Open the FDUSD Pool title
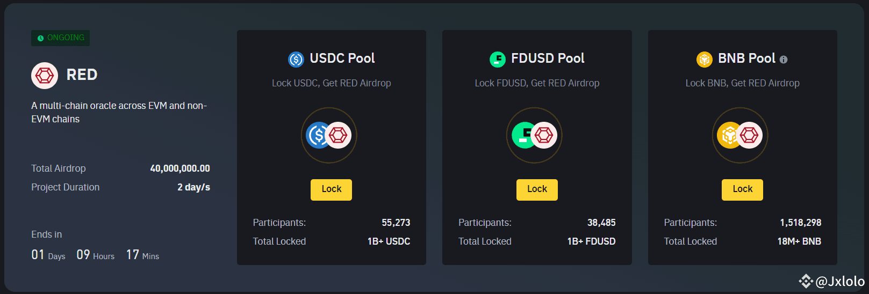The height and width of the screenshot is (294, 869). pyautogui.click(x=548, y=58)
